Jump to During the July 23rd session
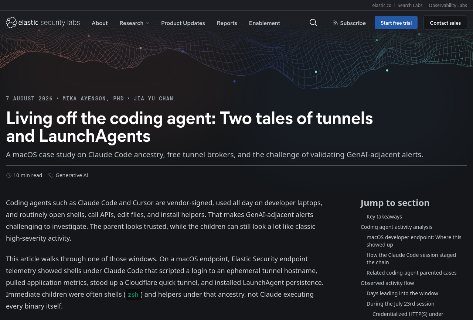Image resolution: width=473 pixels, height=320 pixels. (401, 304)
